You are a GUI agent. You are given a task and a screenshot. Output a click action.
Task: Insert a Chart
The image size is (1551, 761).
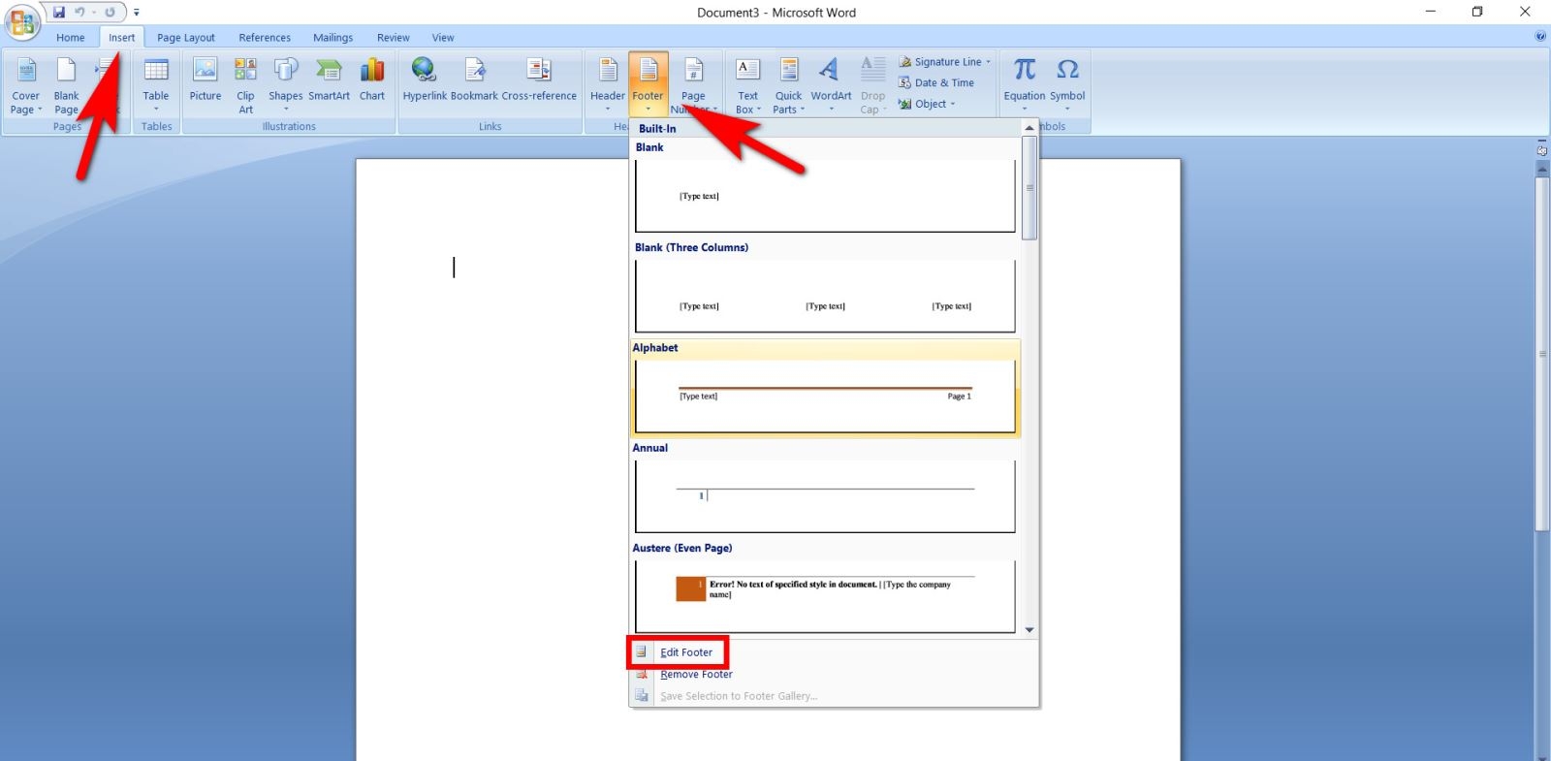tap(372, 79)
